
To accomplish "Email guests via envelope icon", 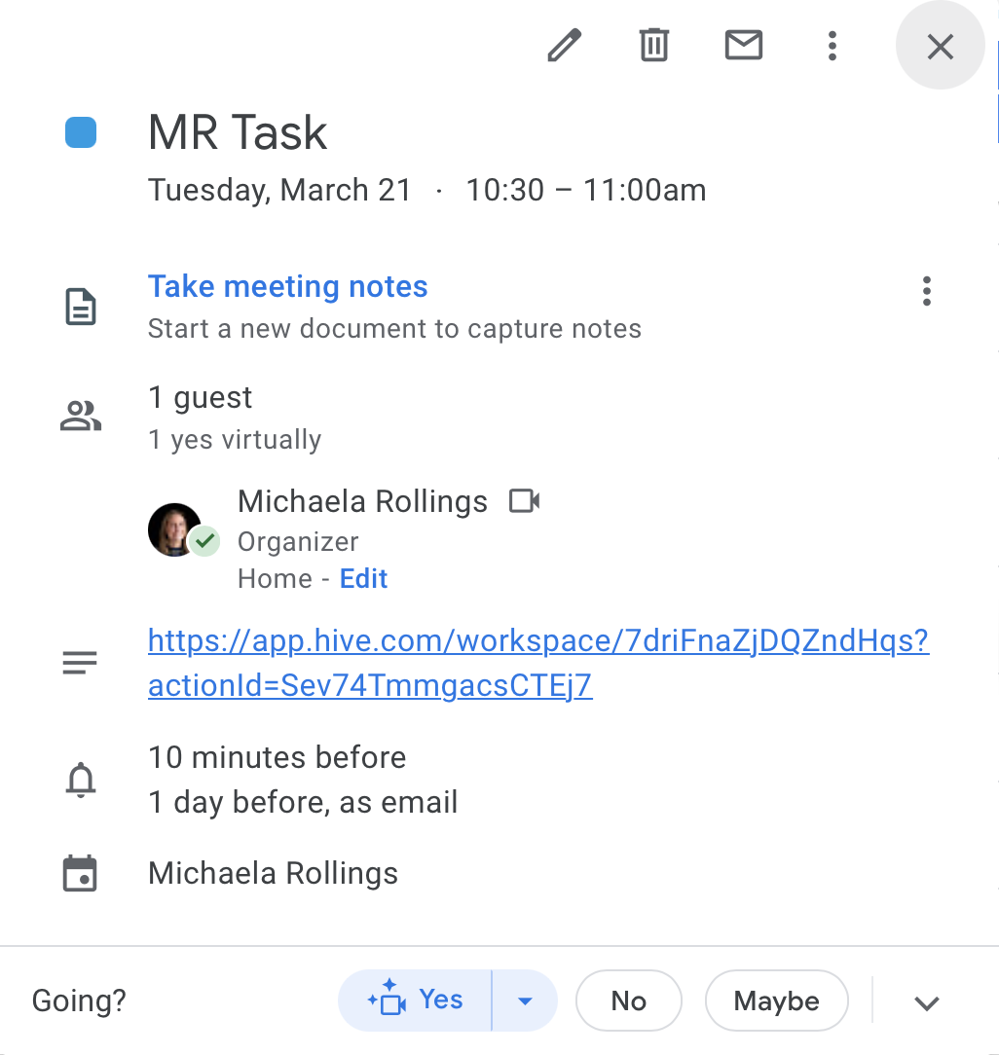I will [x=743, y=45].
